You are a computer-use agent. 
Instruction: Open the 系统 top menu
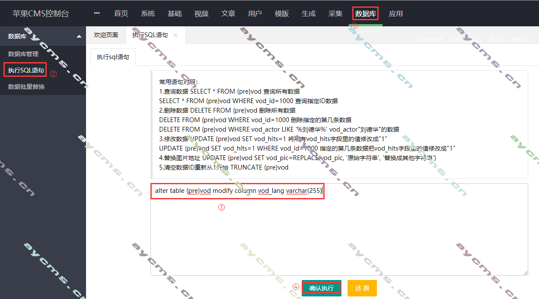pos(148,14)
